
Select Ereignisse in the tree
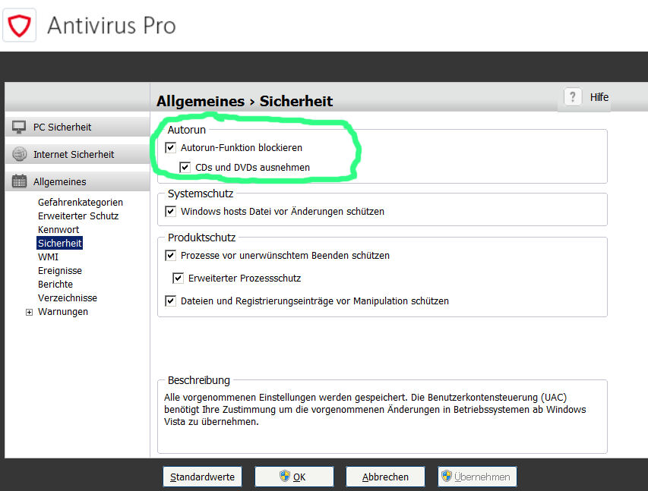[60, 270]
